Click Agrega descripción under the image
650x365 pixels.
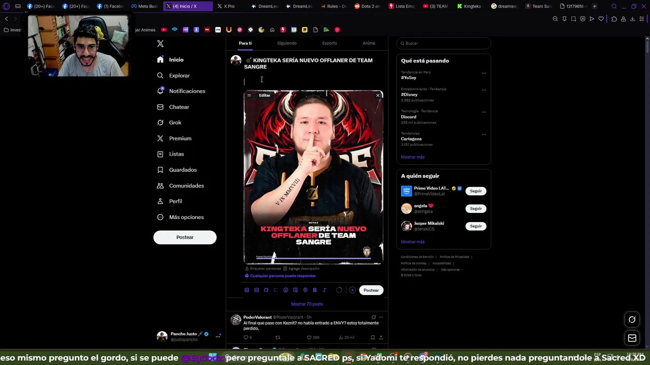tap(301, 269)
